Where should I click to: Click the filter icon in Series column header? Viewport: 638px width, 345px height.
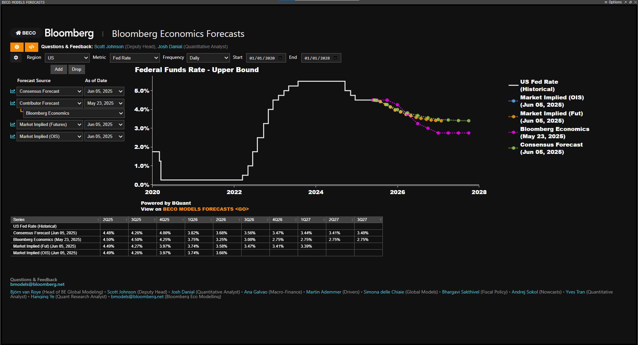tap(98, 220)
